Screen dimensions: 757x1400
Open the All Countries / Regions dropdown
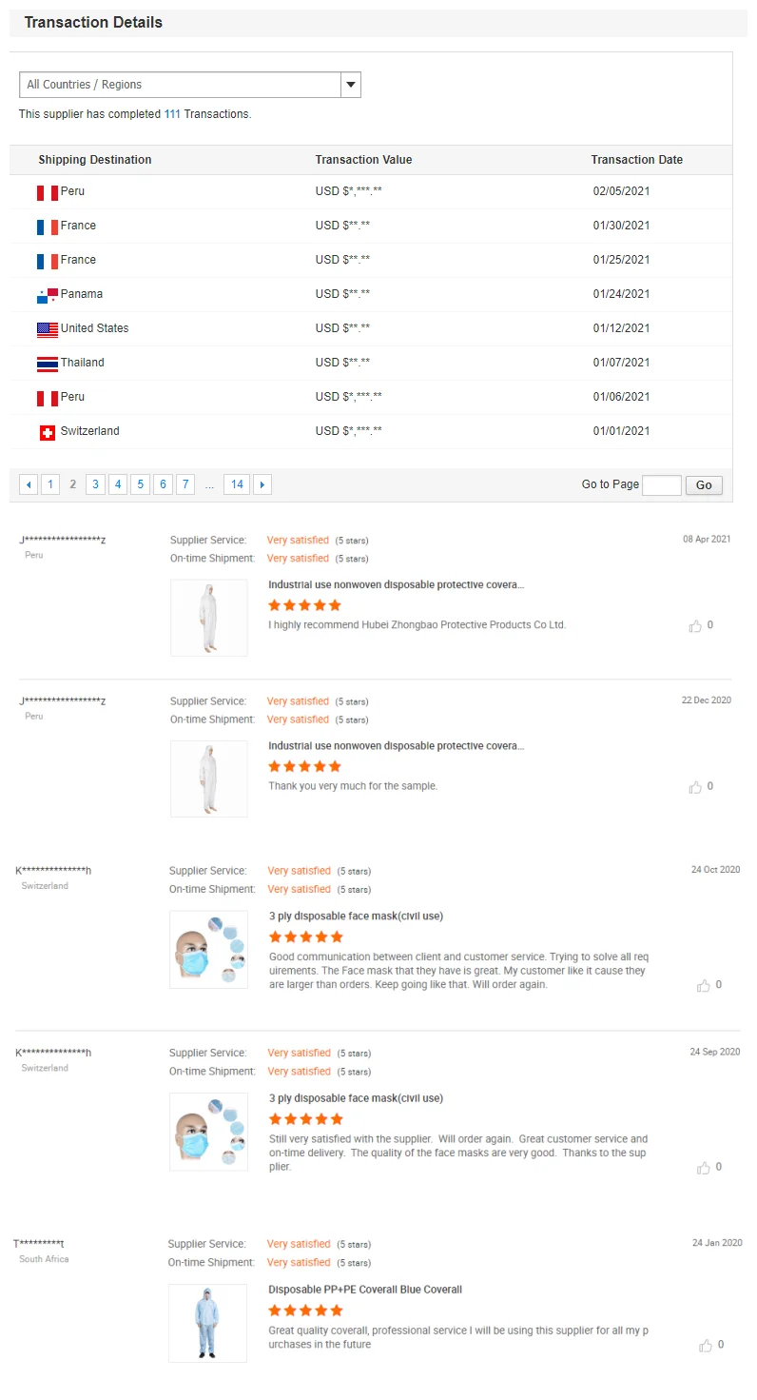[x=181, y=85]
